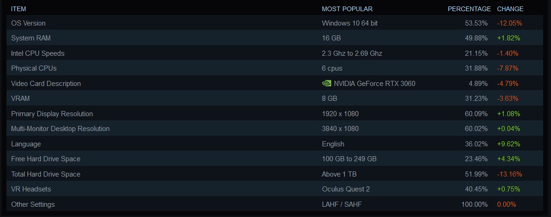Expand Total Hard Drive Space row
Screen dimensions: 551x217
click(275, 174)
